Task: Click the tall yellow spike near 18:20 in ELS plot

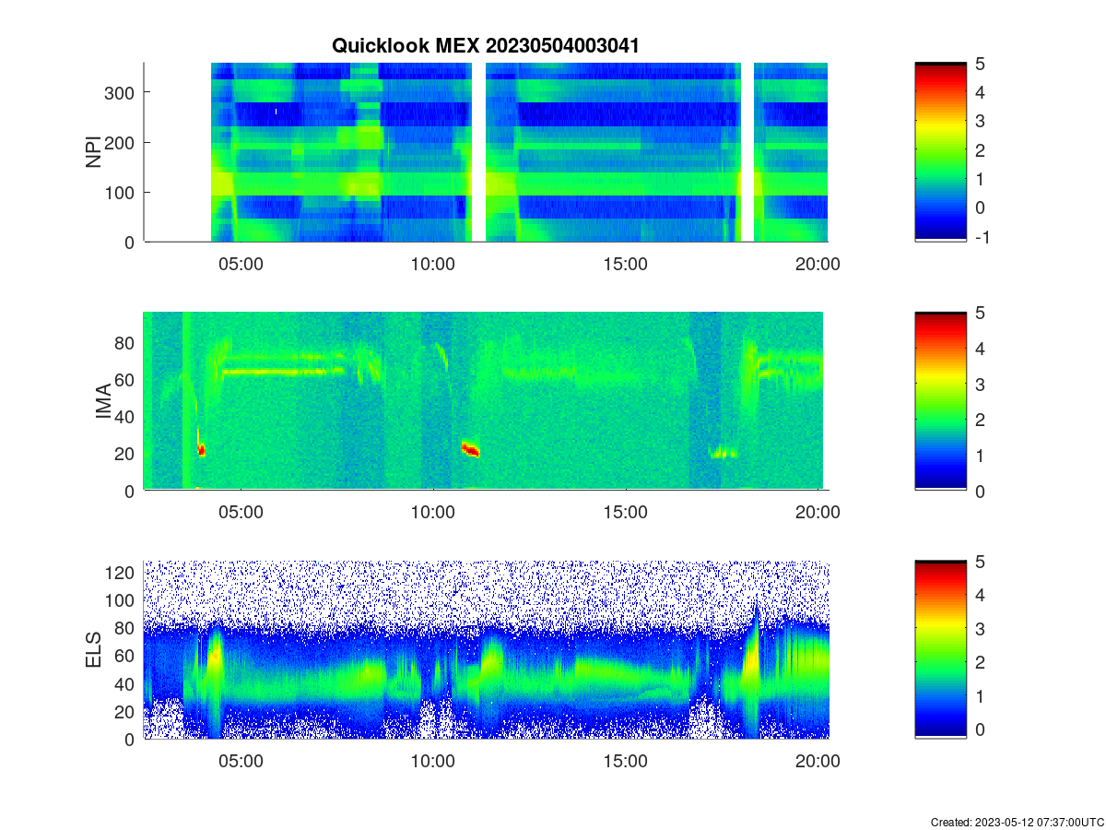Action: [752, 659]
